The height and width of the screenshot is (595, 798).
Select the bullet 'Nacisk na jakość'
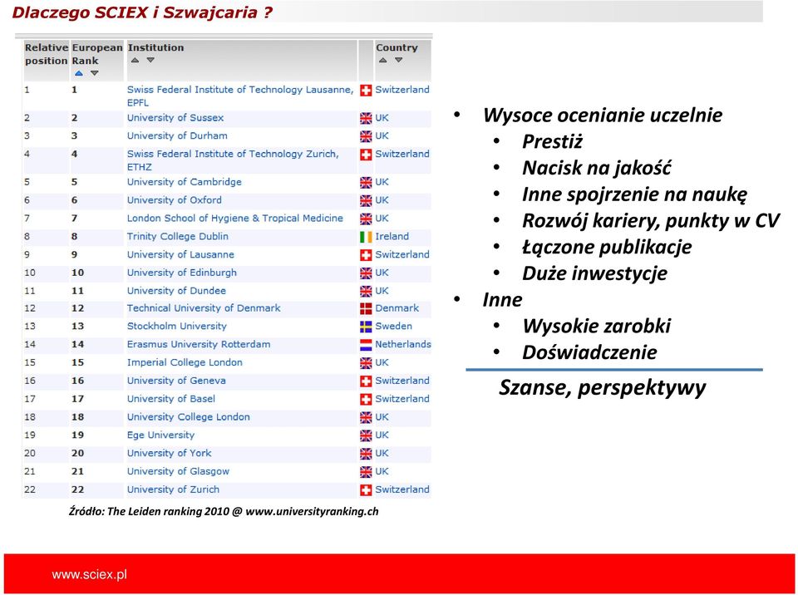click(x=597, y=168)
